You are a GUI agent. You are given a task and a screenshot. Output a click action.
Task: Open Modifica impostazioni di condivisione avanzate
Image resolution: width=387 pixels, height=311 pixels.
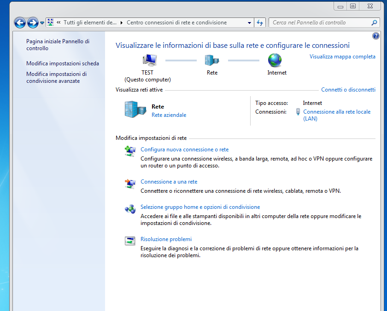56,77
